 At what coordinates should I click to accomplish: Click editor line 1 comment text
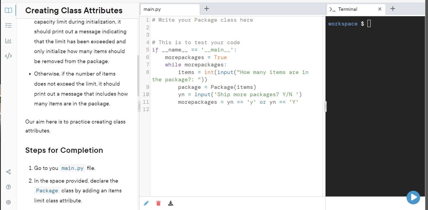[202, 20]
